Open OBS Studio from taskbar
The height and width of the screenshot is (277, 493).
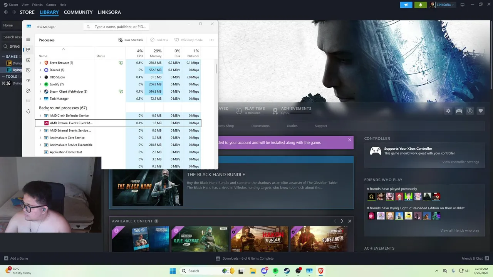(x=298, y=271)
